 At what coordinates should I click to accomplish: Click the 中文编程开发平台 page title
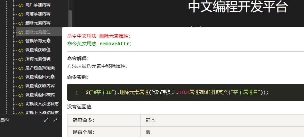tap(238, 7)
